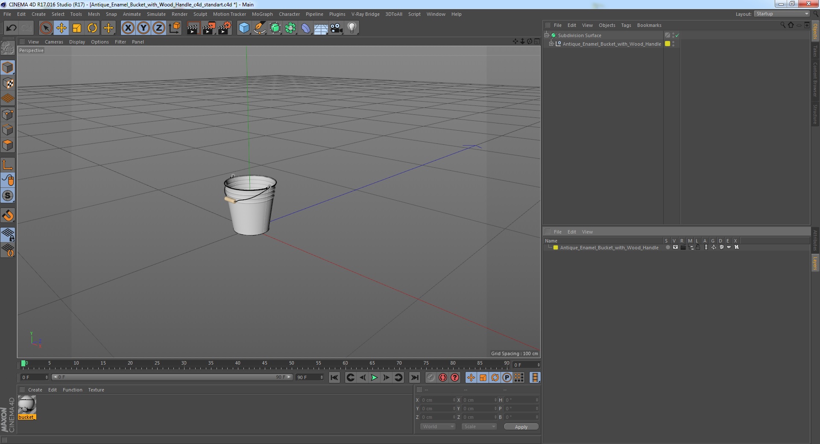The width and height of the screenshot is (820, 444).
Task: Activate the Scale tool
Action: [77, 28]
